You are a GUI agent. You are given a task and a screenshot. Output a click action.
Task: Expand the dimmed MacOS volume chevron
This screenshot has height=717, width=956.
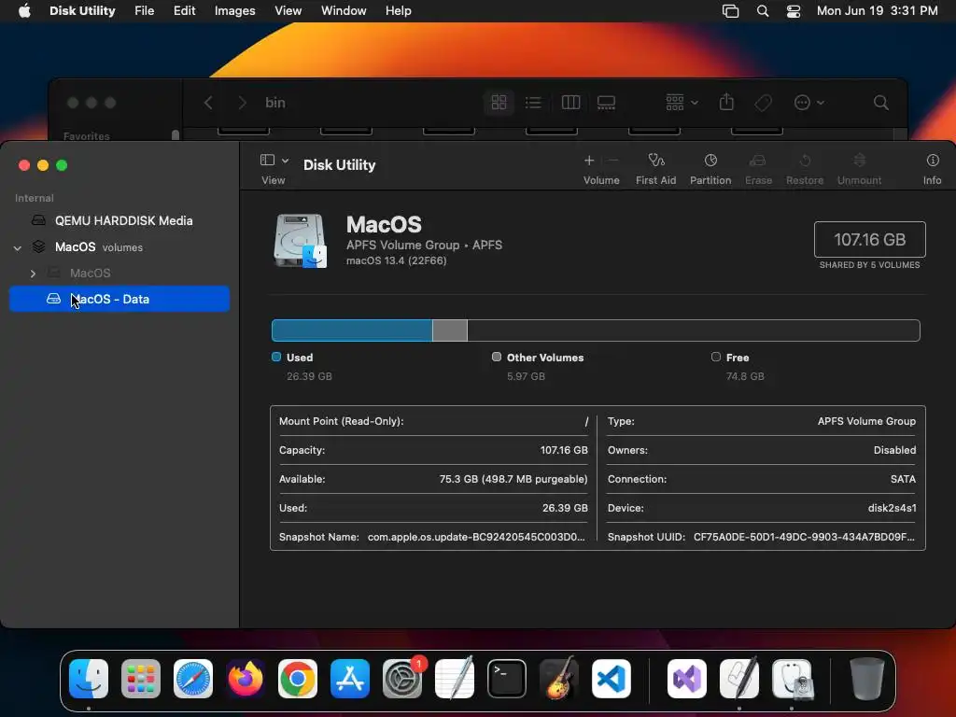33,274
